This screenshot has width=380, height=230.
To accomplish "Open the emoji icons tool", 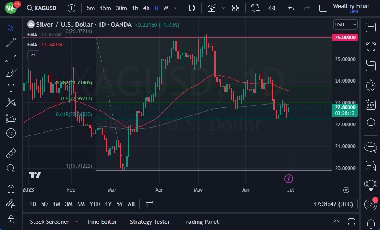I will point(11,133).
